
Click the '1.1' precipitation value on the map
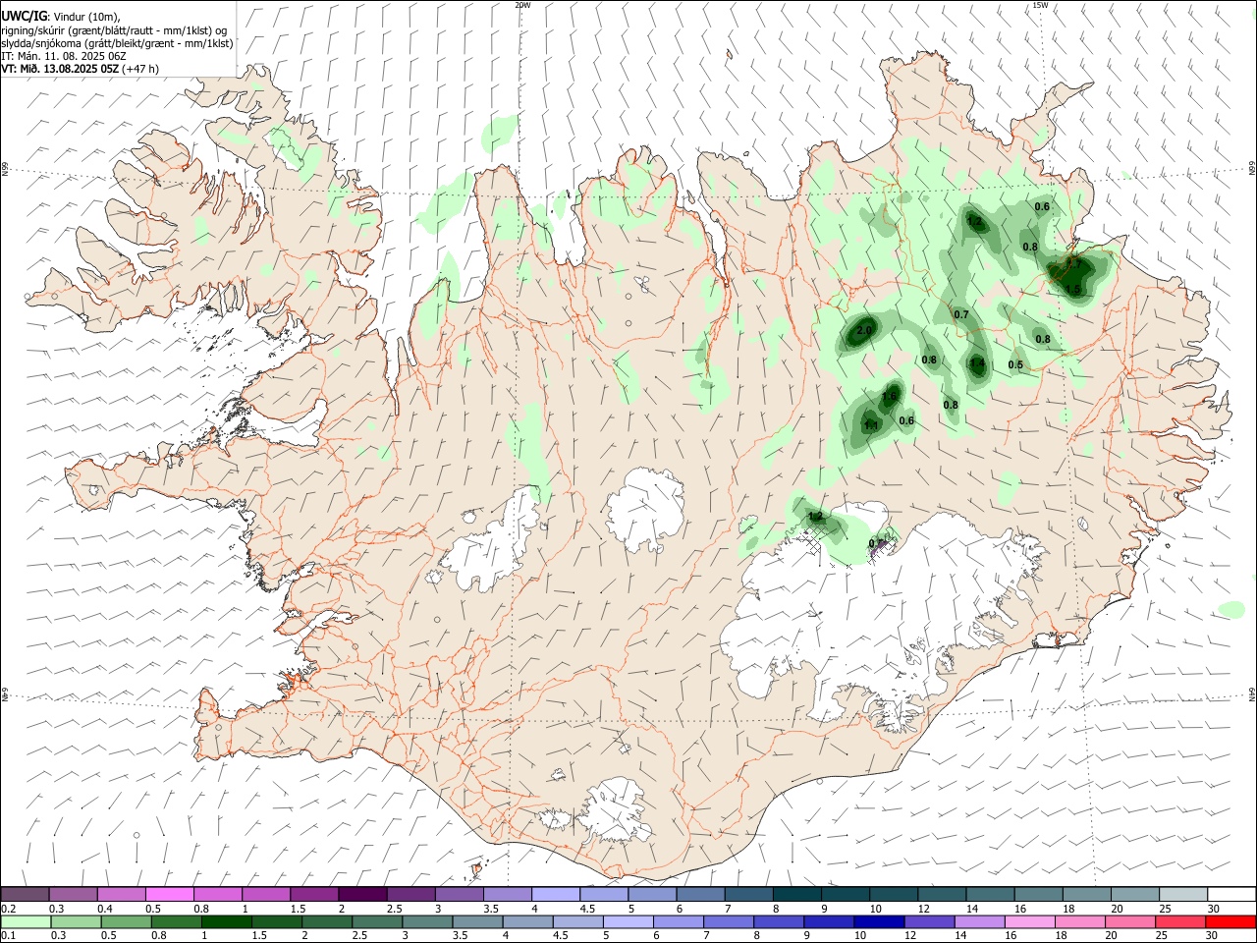[x=870, y=425]
